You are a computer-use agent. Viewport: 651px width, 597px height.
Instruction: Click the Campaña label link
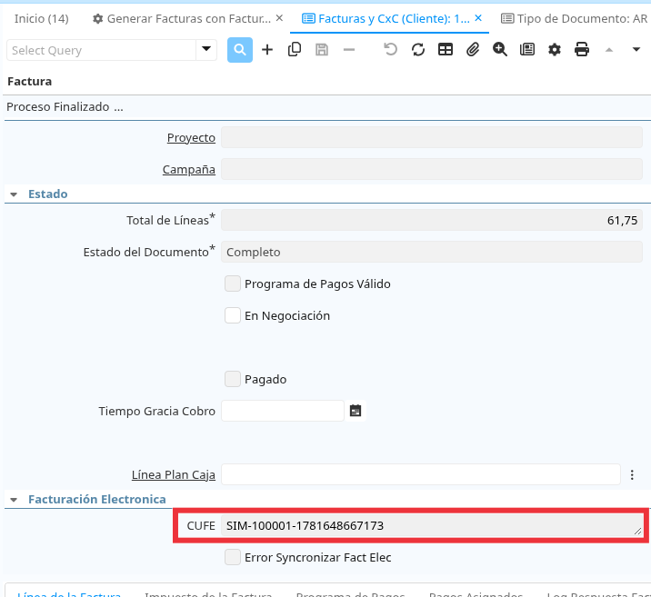click(189, 170)
